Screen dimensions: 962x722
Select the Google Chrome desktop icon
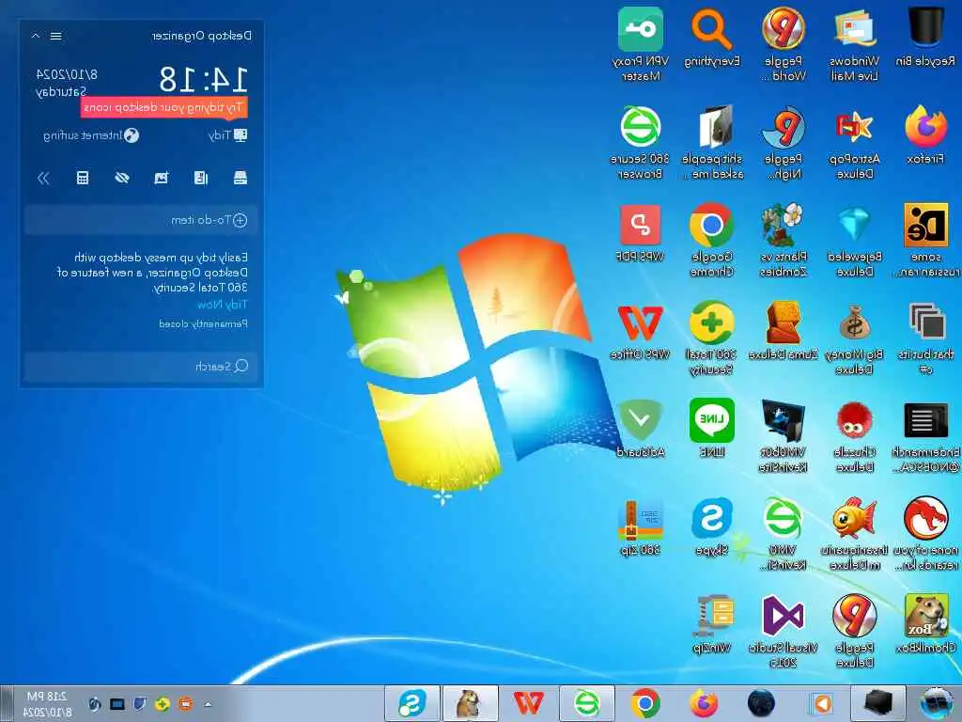(712, 241)
